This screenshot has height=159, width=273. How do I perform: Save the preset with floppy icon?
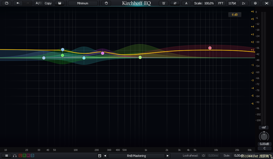pos(100,156)
